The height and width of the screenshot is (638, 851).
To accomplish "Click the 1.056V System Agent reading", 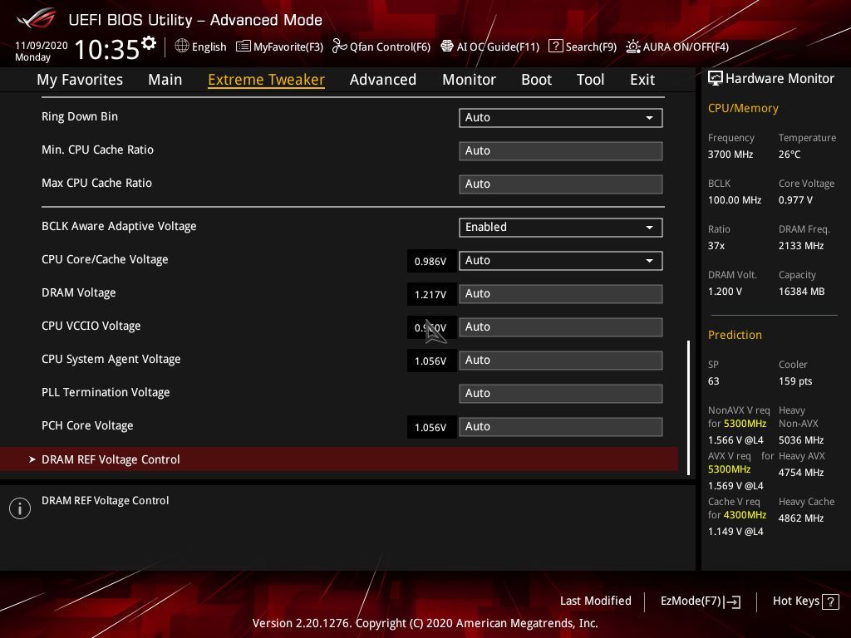I will point(430,361).
